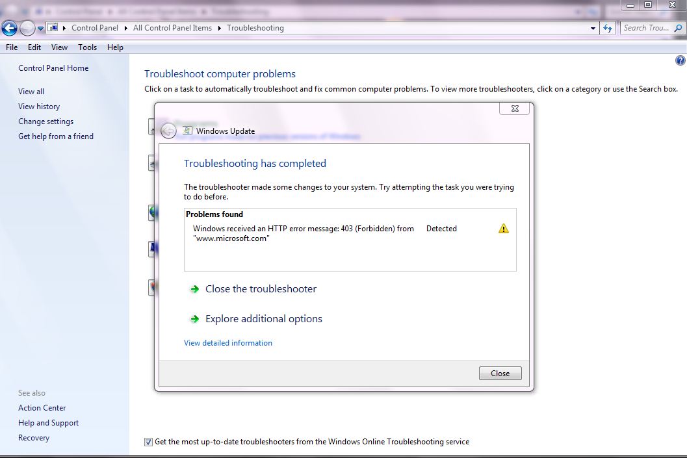Go to Control Panel Home

click(x=53, y=68)
